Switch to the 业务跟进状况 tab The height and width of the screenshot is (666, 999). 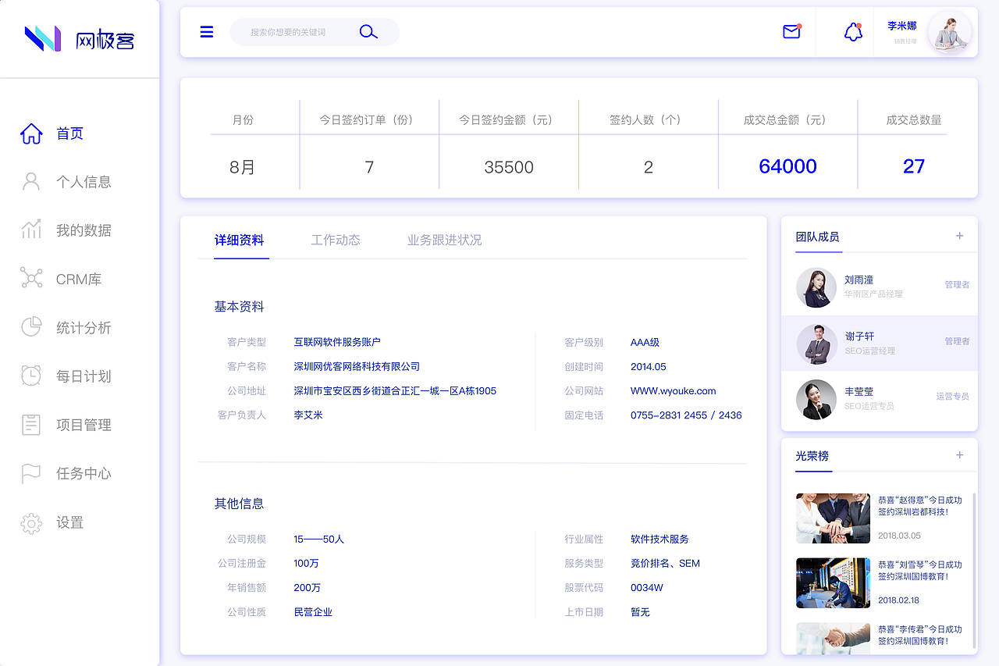click(x=443, y=240)
